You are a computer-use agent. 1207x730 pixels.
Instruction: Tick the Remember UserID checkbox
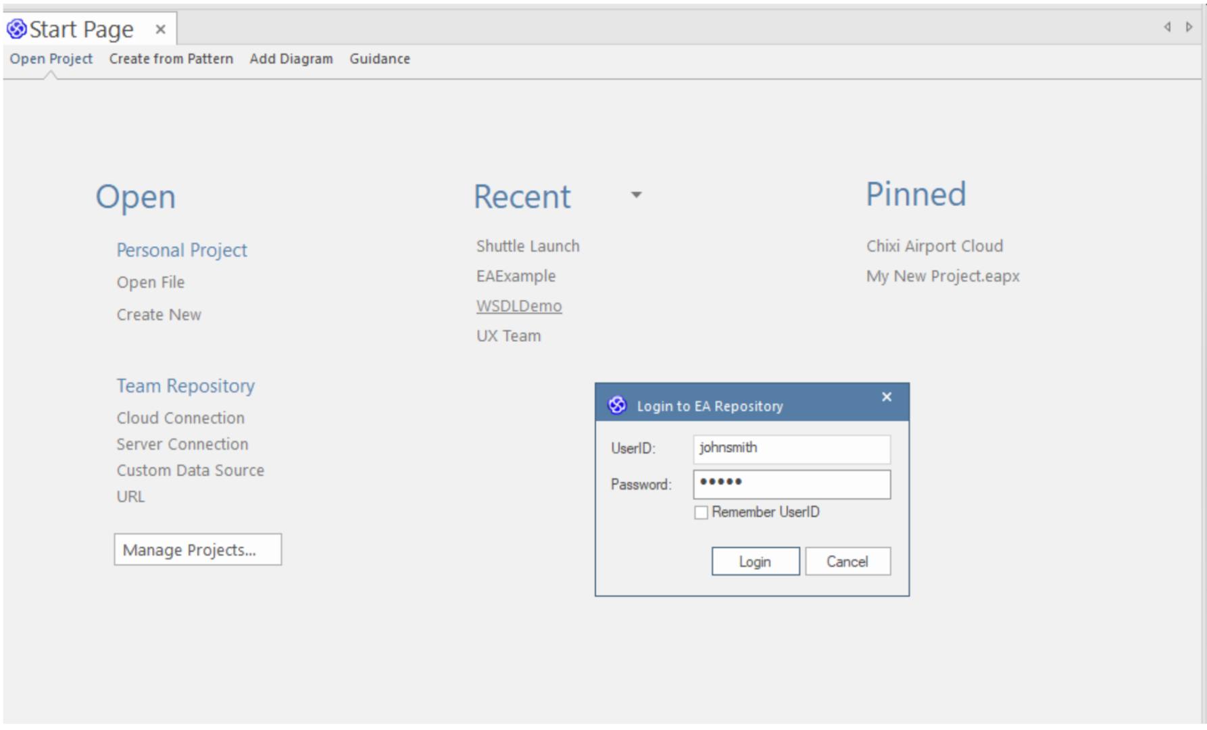pyautogui.click(x=701, y=512)
